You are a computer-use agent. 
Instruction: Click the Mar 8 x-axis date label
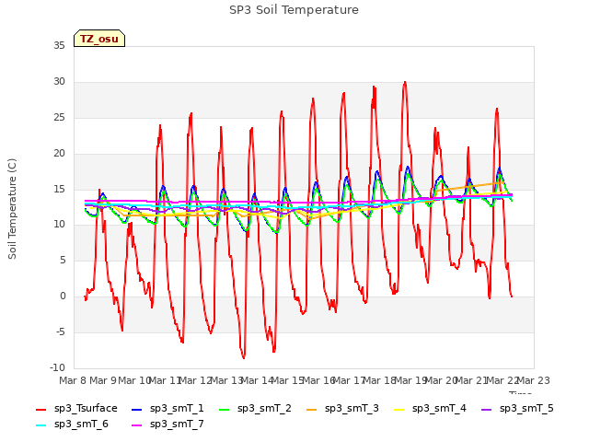[x=73, y=380]
